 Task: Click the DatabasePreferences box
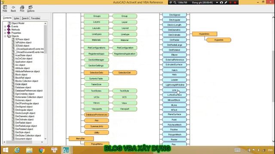[96, 115]
